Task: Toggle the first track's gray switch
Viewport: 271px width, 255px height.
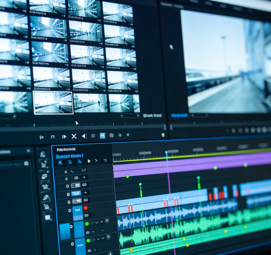Action: tap(76, 185)
